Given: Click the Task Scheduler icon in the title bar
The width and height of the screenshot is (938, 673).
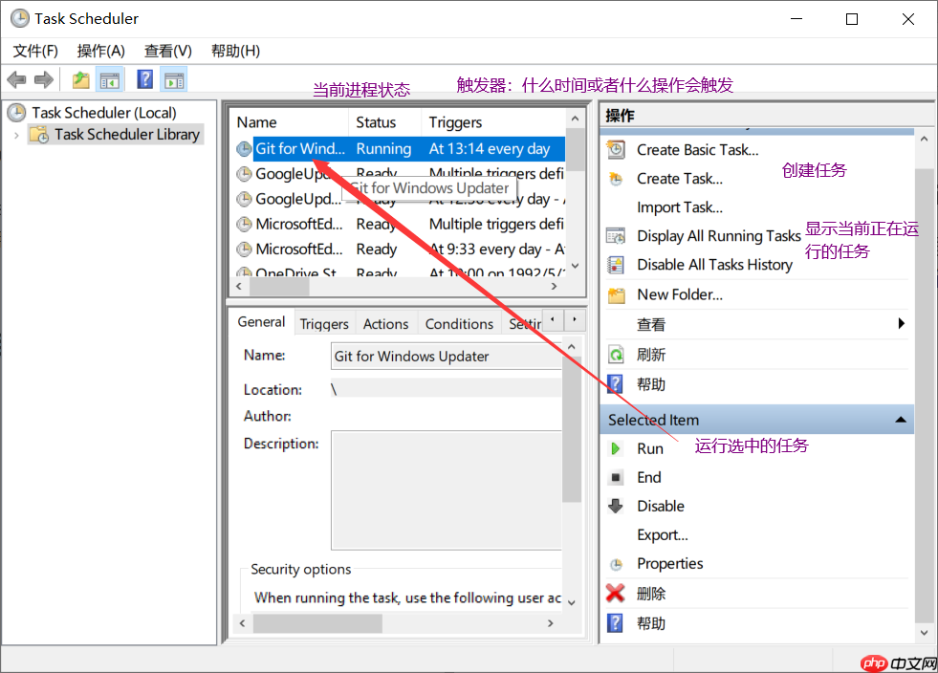Looking at the screenshot, I should (20, 18).
